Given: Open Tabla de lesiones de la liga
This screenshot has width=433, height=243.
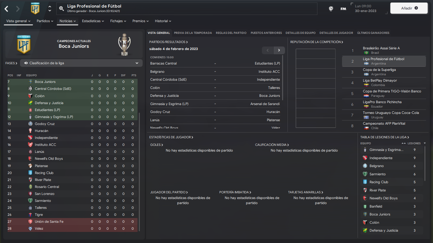Looking at the screenshot, I should 385,137.
